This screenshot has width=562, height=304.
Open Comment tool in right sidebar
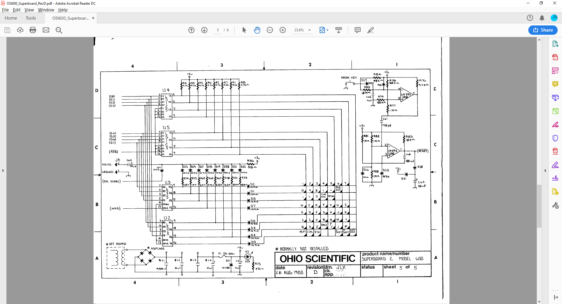pos(555,84)
